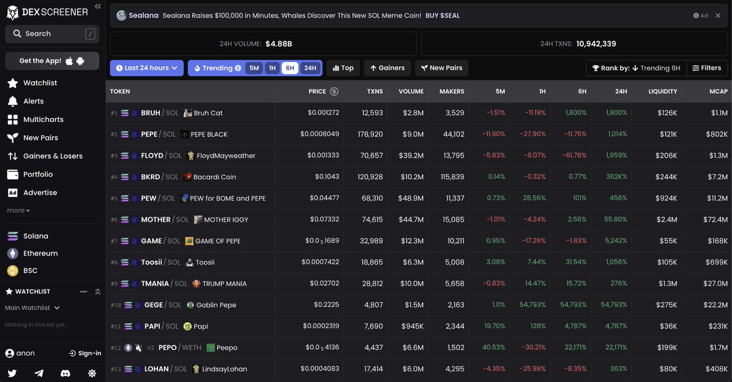Click the Goblin Pepe token icon
732x382 pixels.
point(190,305)
